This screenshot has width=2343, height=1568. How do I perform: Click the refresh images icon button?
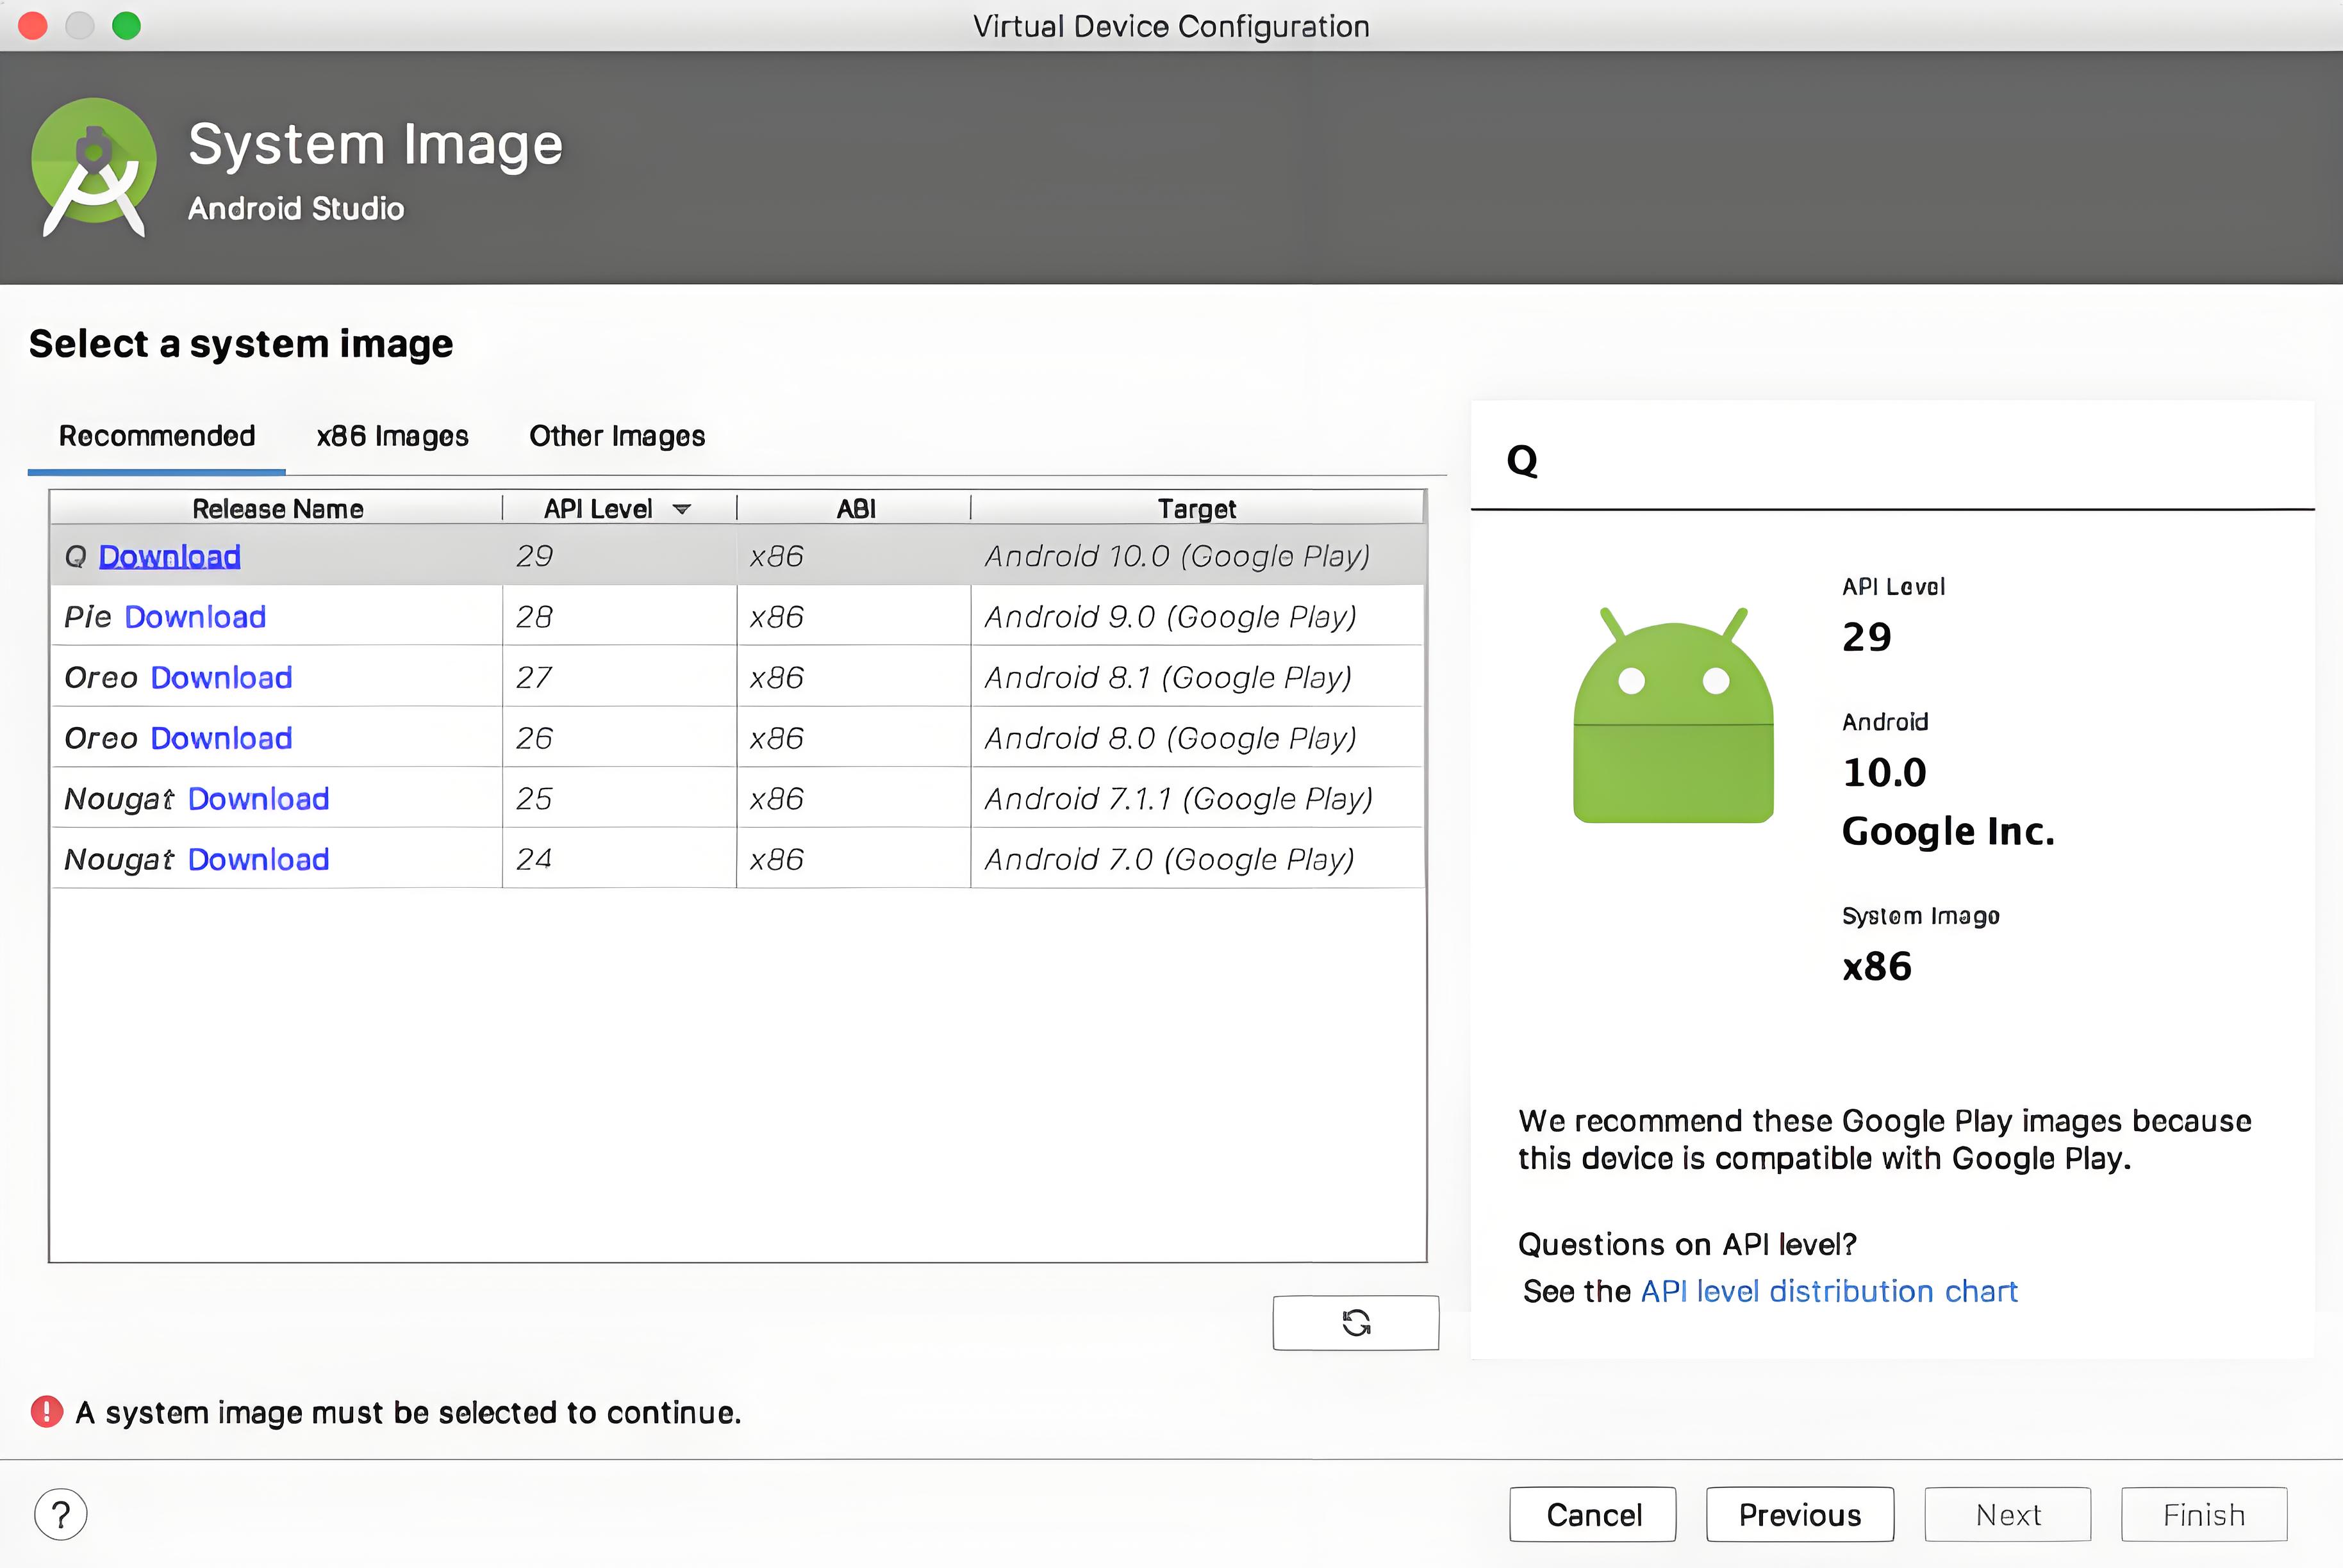coord(1355,1323)
